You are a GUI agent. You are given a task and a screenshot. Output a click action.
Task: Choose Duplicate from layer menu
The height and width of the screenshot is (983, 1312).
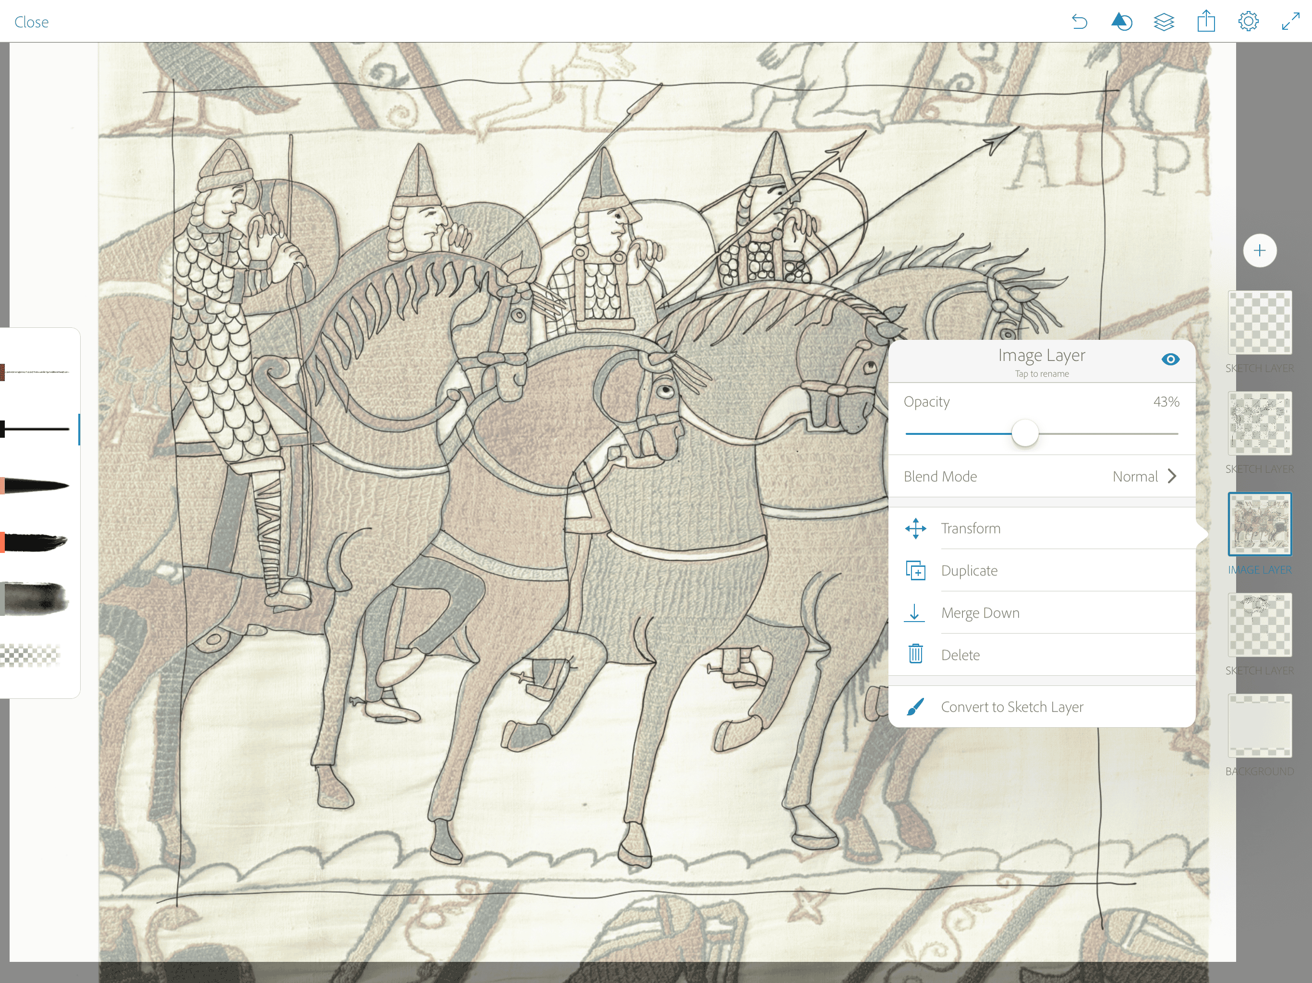[1042, 570]
